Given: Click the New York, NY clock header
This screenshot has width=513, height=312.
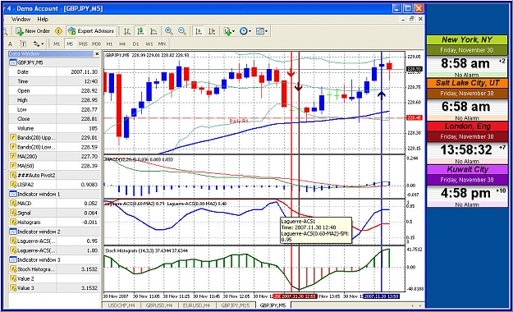Looking at the screenshot, I should (x=467, y=39).
